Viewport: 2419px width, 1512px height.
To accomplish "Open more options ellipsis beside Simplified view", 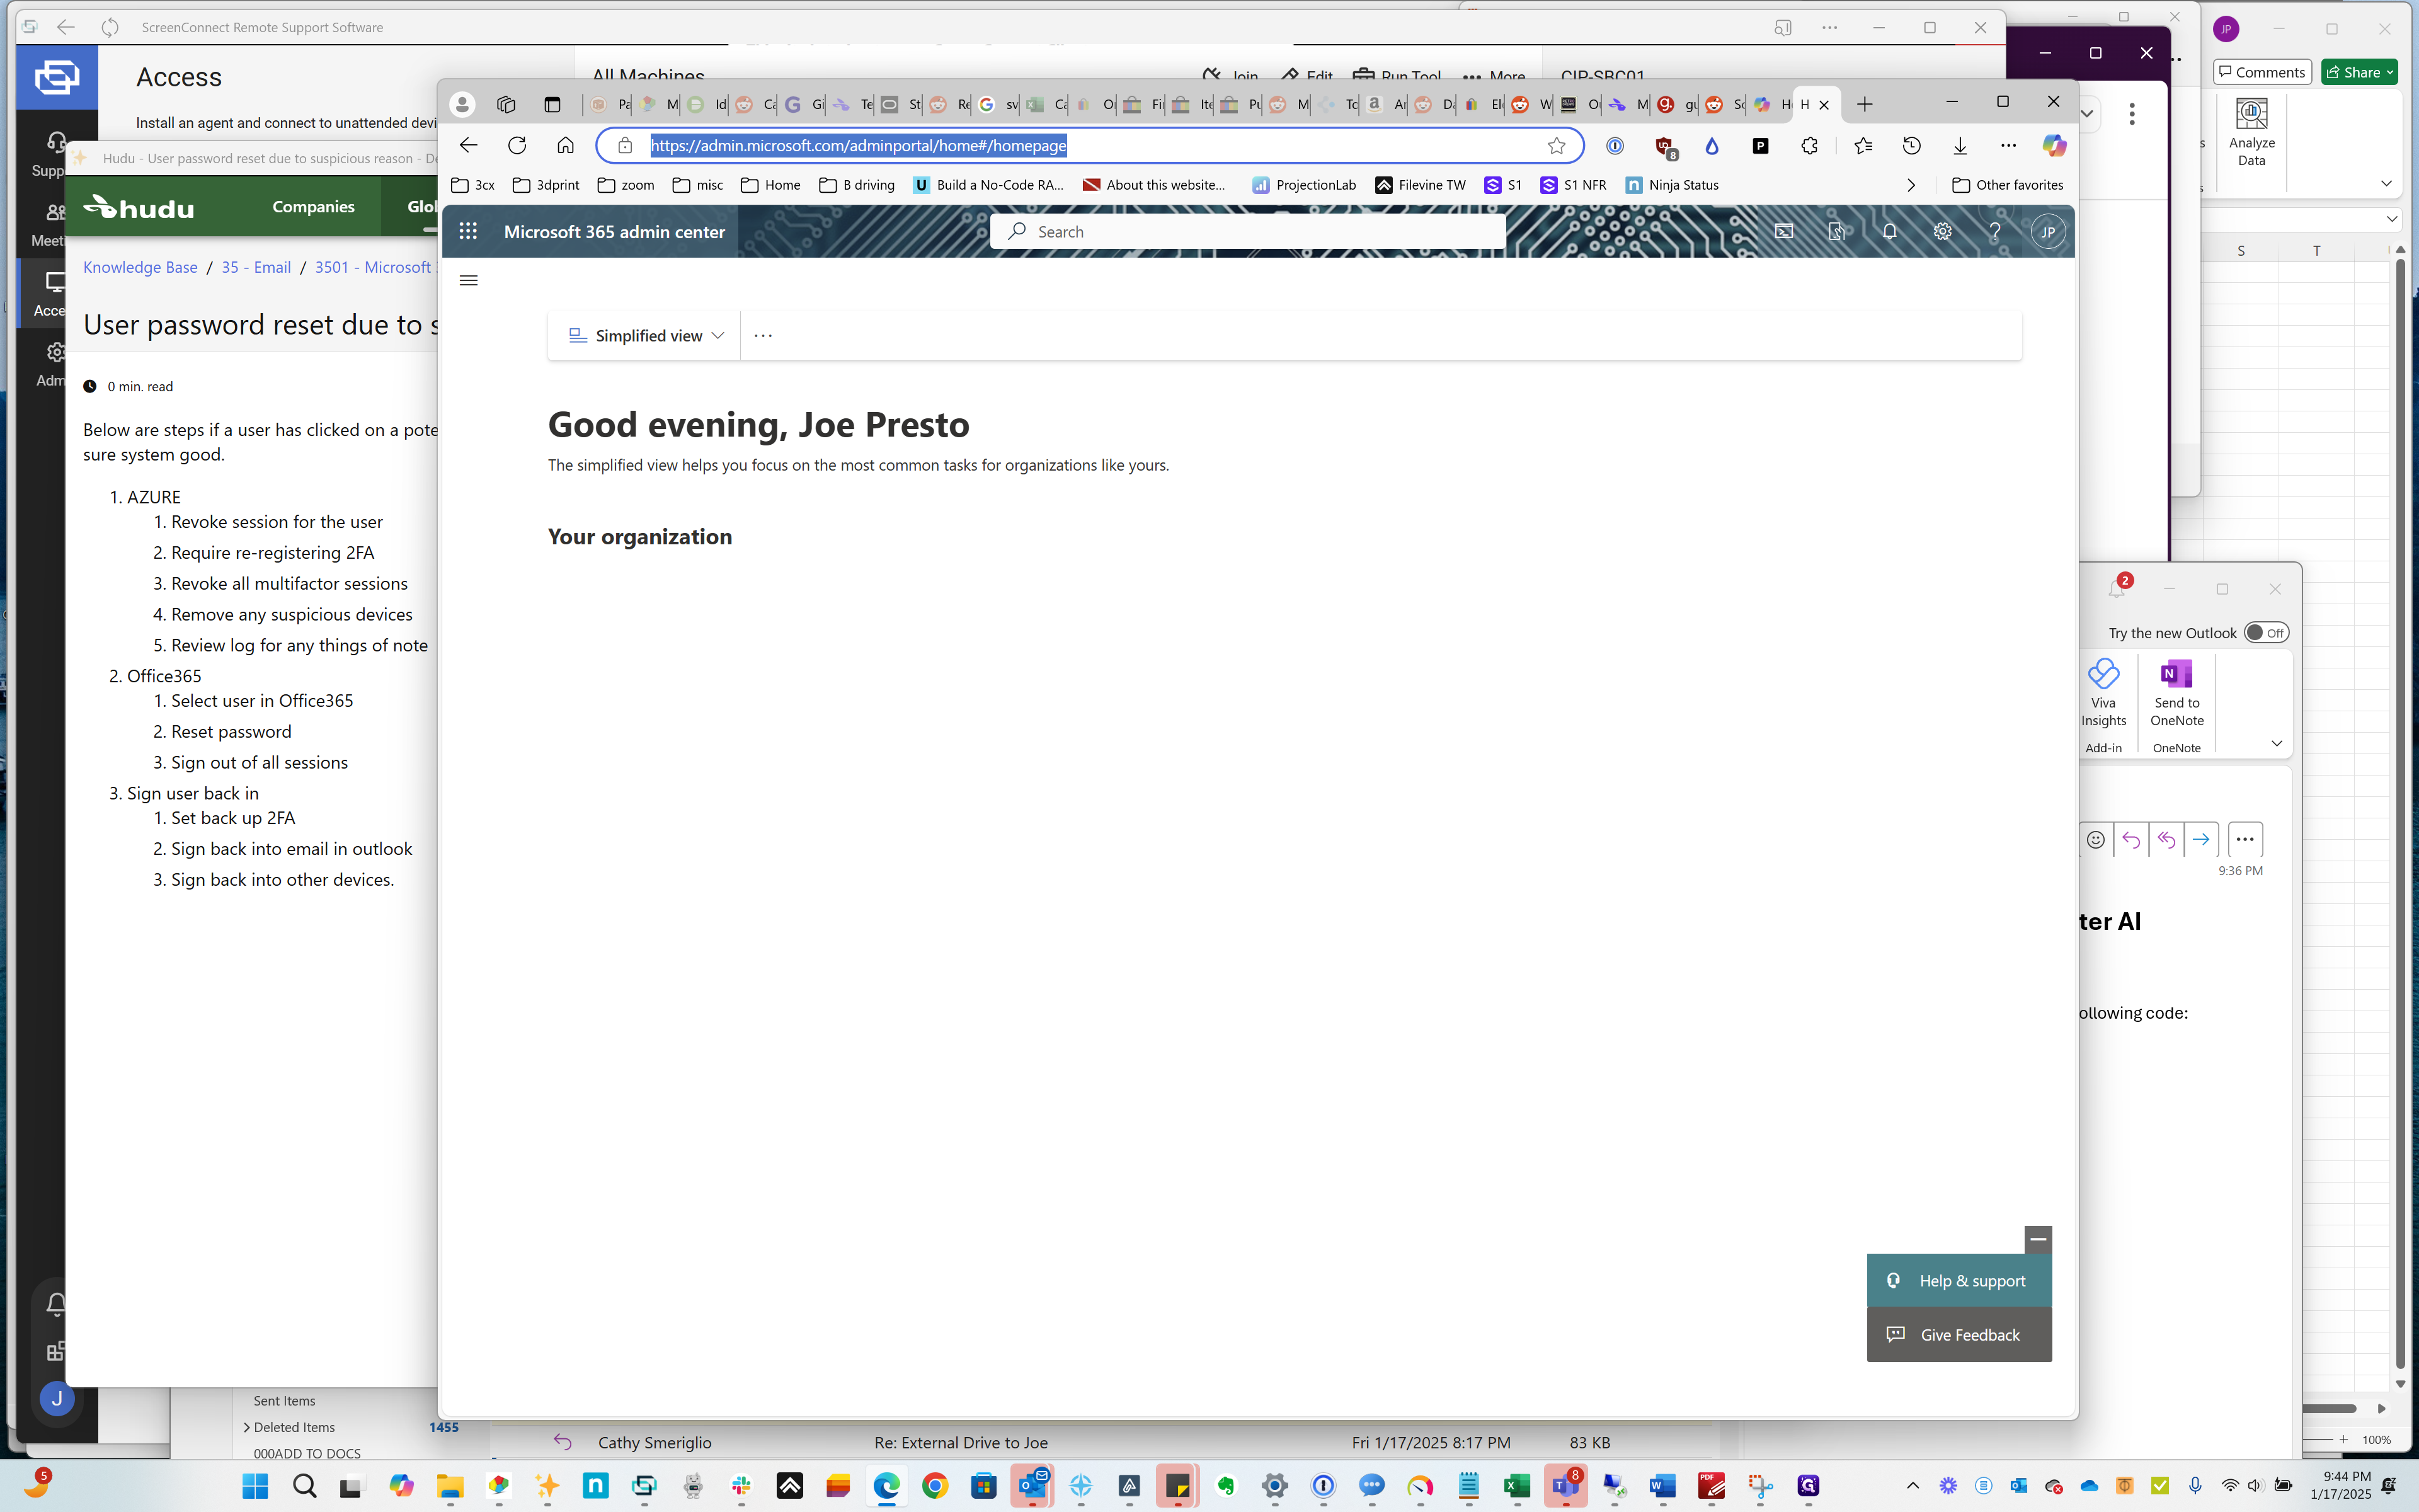I will tap(763, 336).
